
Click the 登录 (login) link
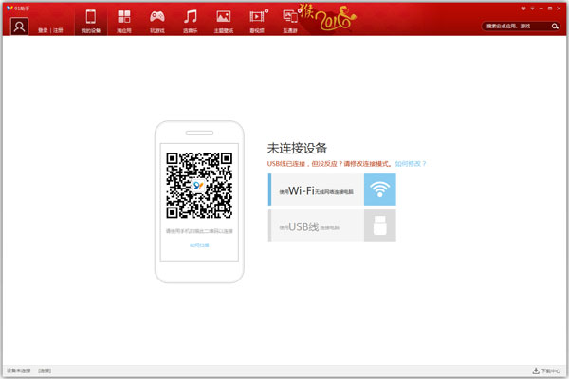[x=43, y=30]
